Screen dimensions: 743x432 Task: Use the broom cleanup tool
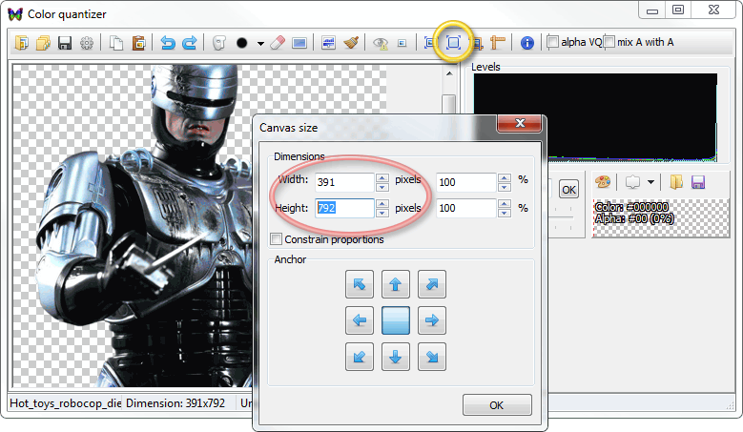[351, 43]
